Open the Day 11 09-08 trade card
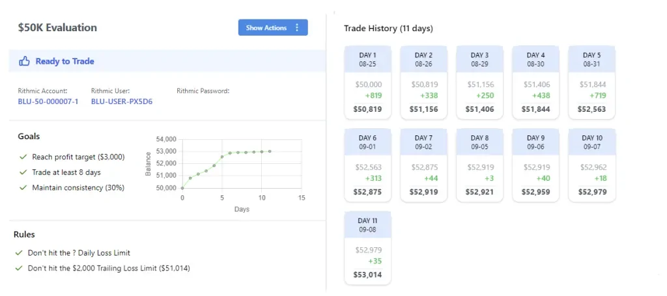Image resolution: width=667 pixels, height=296 pixels. pos(367,248)
